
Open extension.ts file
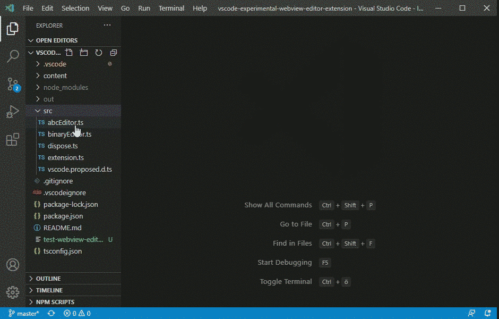click(x=73, y=158)
